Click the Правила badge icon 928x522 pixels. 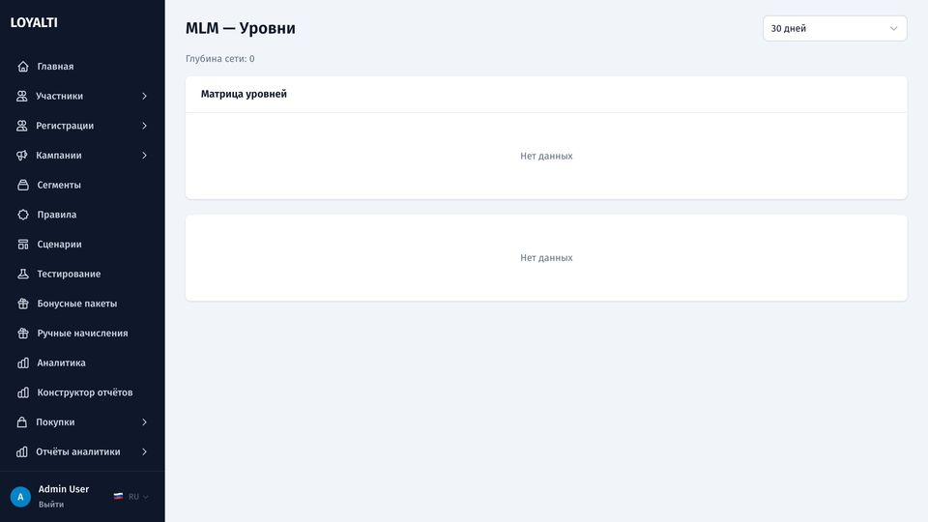point(23,215)
